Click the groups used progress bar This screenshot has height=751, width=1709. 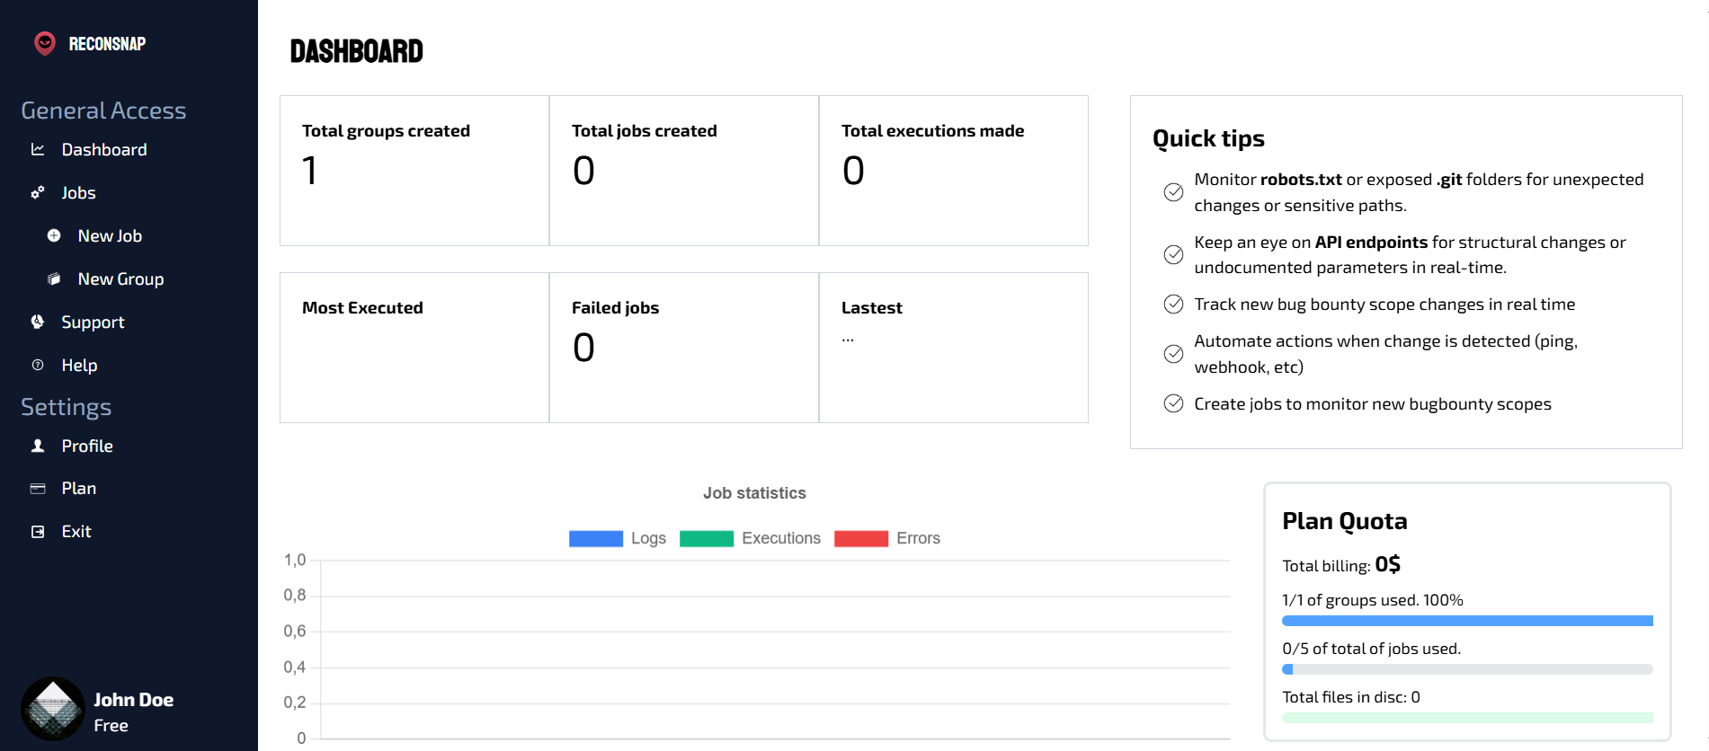tap(1467, 621)
